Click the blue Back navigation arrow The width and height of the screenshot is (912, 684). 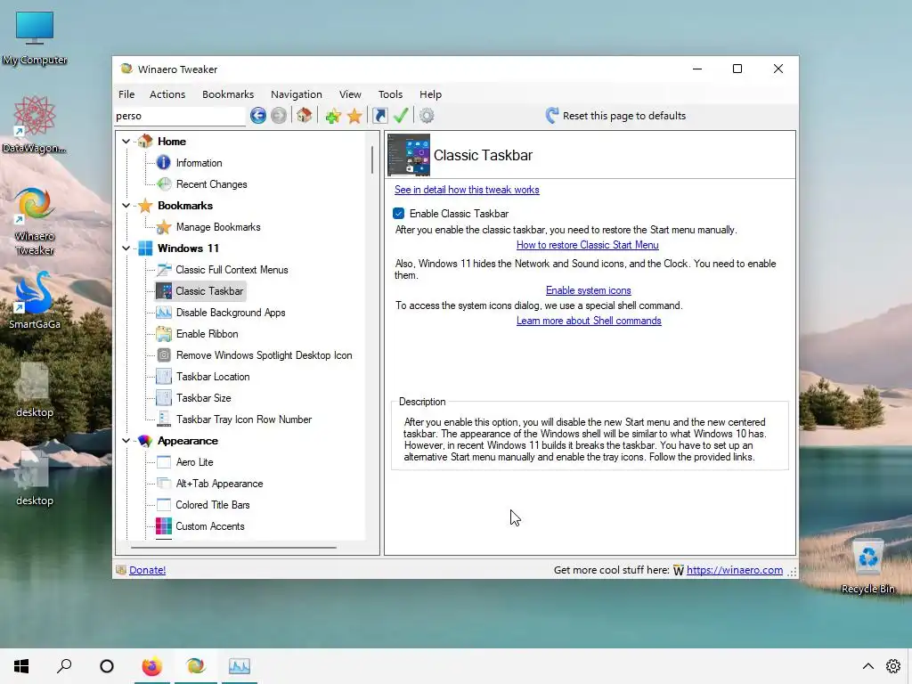[x=258, y=115]
